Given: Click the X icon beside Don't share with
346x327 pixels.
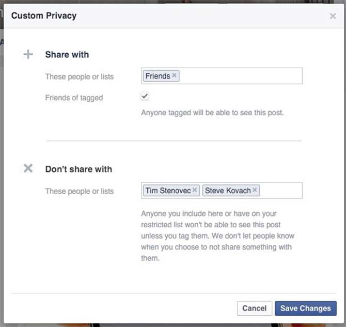Looking at the screenshot, I should coord(28,168).
